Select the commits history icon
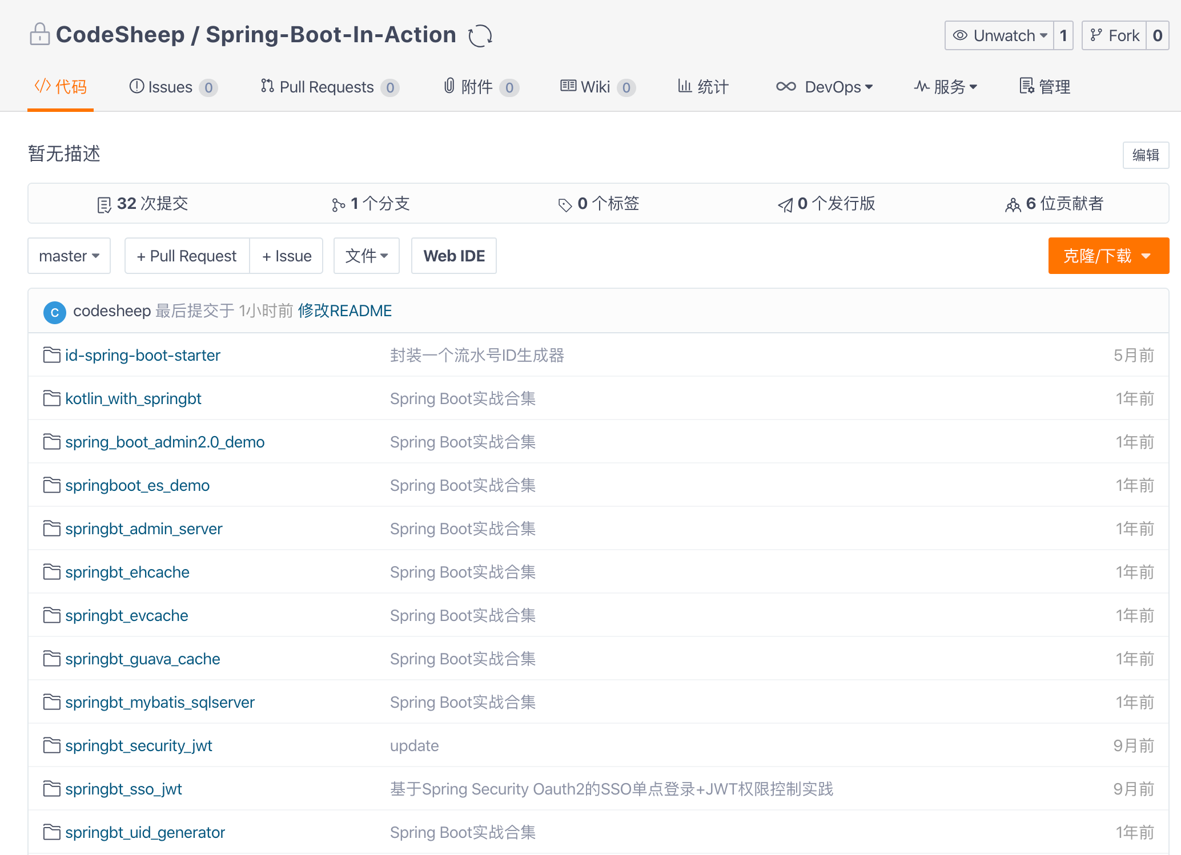1181x855 pixels. pyautogui.click(x=105, y=204)
